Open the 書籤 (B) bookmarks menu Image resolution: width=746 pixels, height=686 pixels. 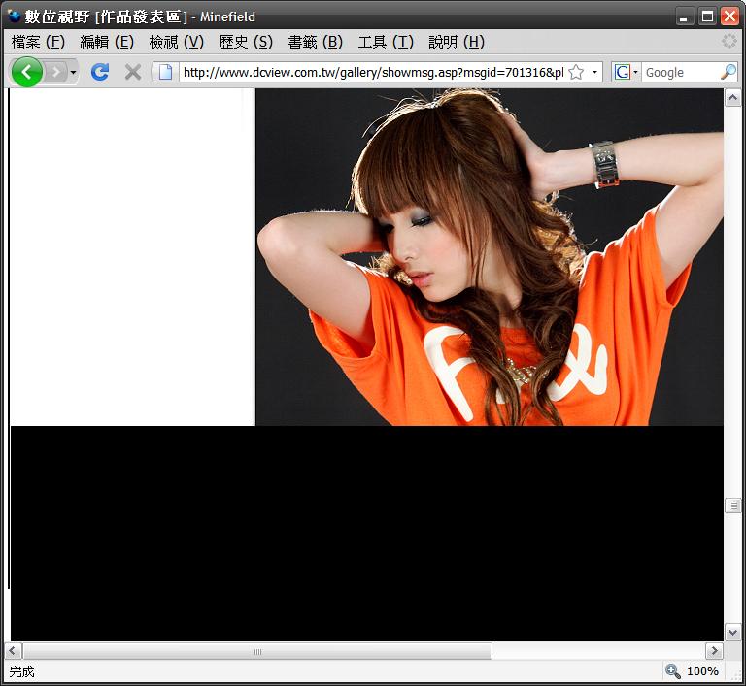(315, 42)
